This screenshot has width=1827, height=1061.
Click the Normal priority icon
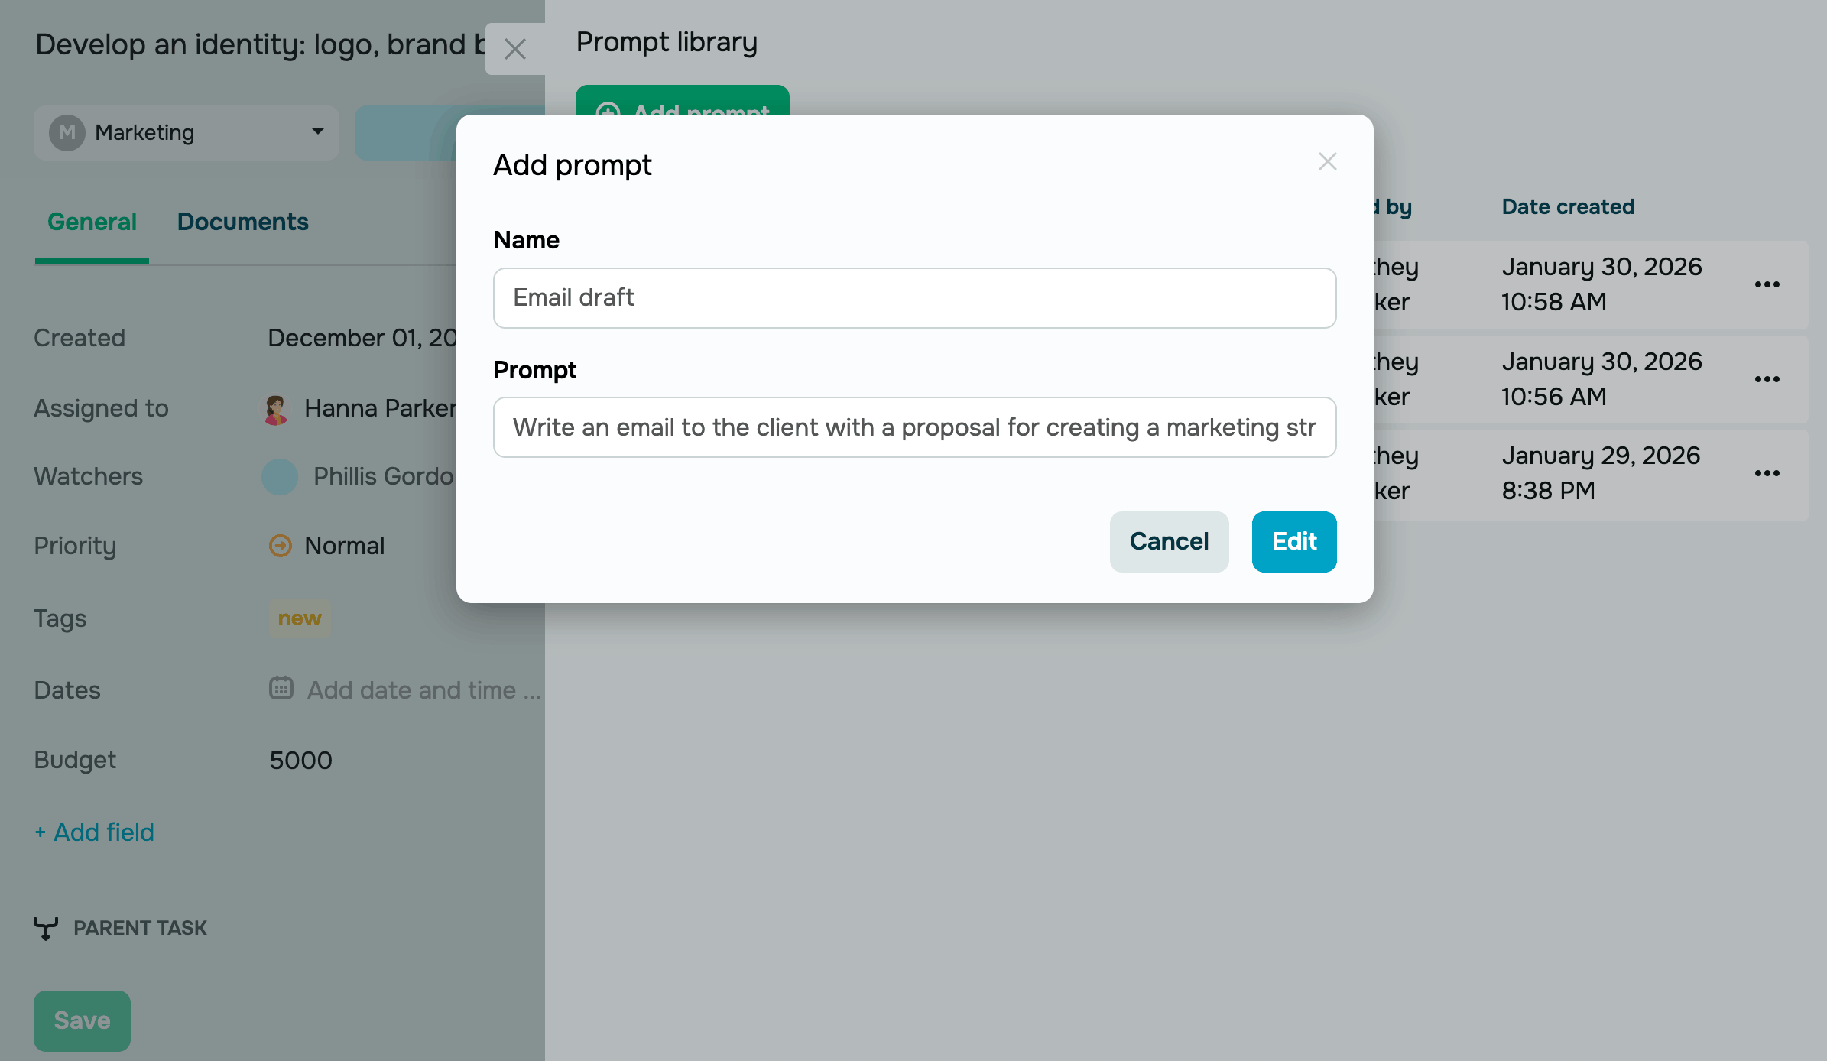[x=281, y=546]
